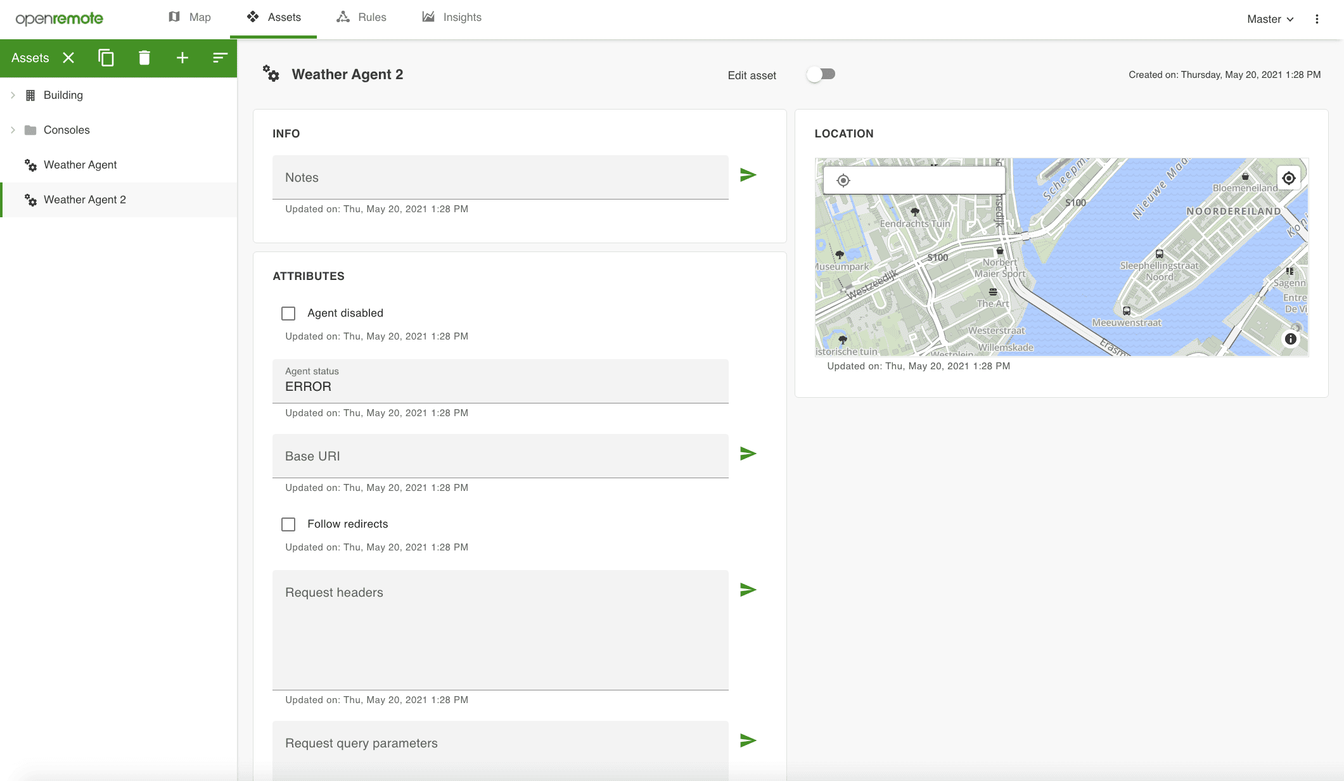Deselect assets with the X icon
The width and height of the screenshot is (1344, 781).
click(x=68, y=58)
